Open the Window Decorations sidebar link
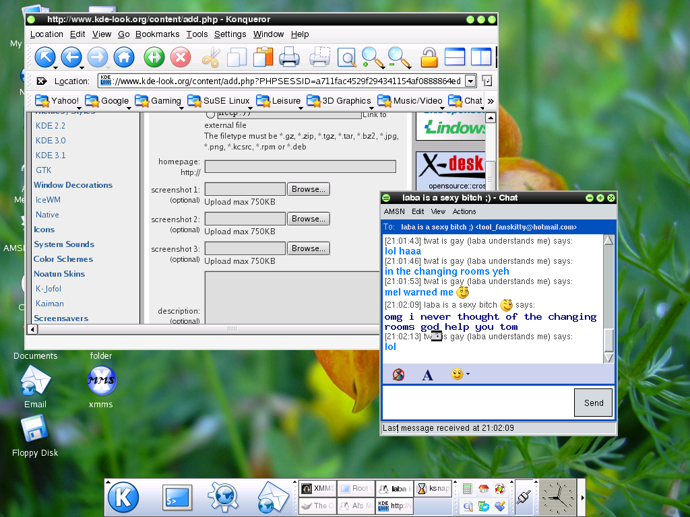Image resolution: width=690 pixels, height=517 pixels. [73, 185]
